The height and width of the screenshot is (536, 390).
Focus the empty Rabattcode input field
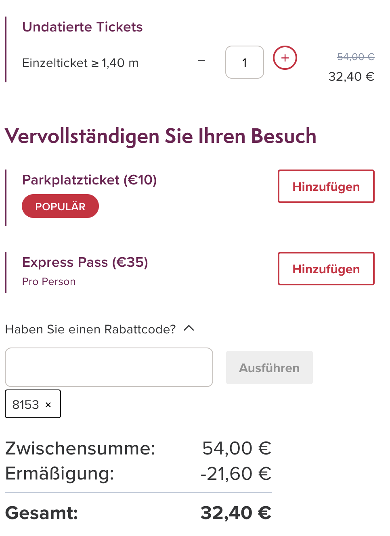[109, 367]
